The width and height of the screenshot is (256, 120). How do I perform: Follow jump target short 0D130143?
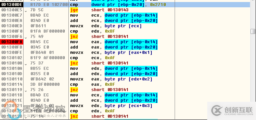(x=110, y=10)
